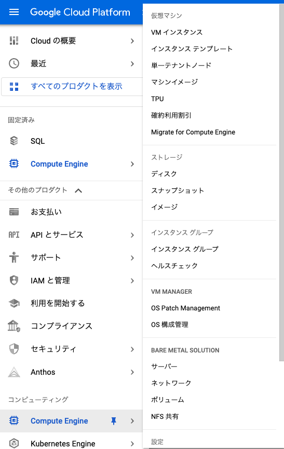284x449 pixels.
Task: Open the hamburger navigation menu icon
Action: coord(14,12)
